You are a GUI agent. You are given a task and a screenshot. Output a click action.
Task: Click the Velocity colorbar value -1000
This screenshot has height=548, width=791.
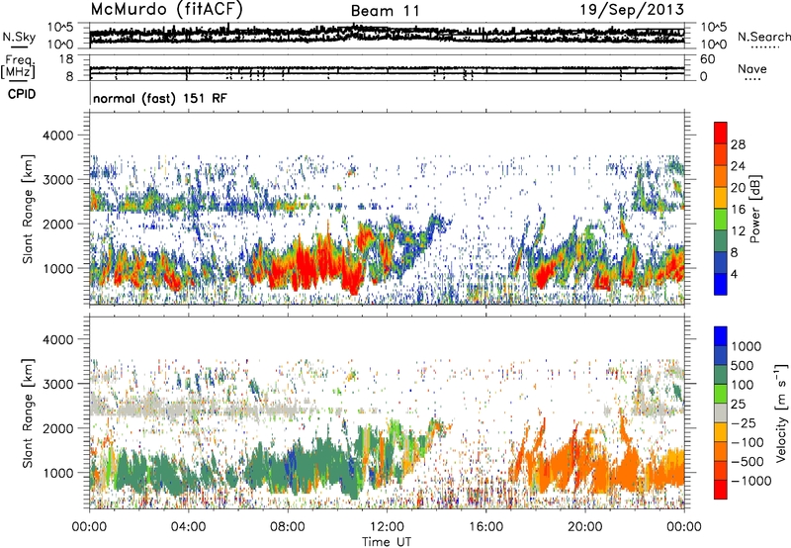pyautogui.click(x=750, y=481)
